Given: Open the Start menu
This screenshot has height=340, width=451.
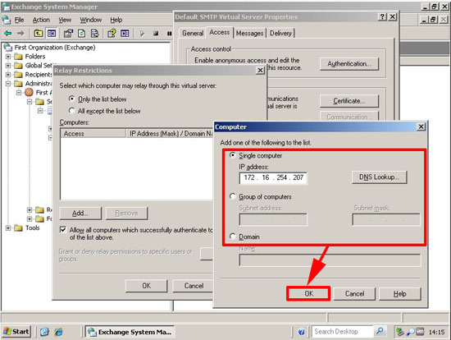Looking at the screenshot, I should pyautogui.click(x=16, y=332).
